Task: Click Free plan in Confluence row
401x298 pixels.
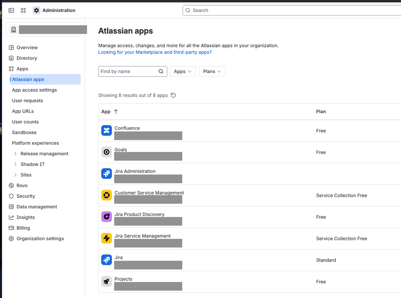Action: click(321, 131)
